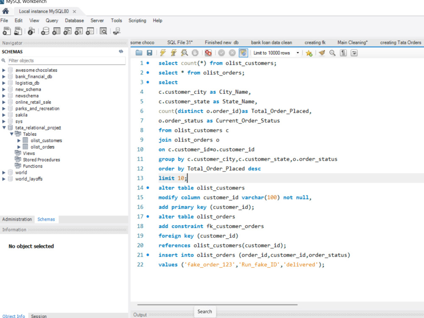Expand the logistics_db schema

(4, 83)
